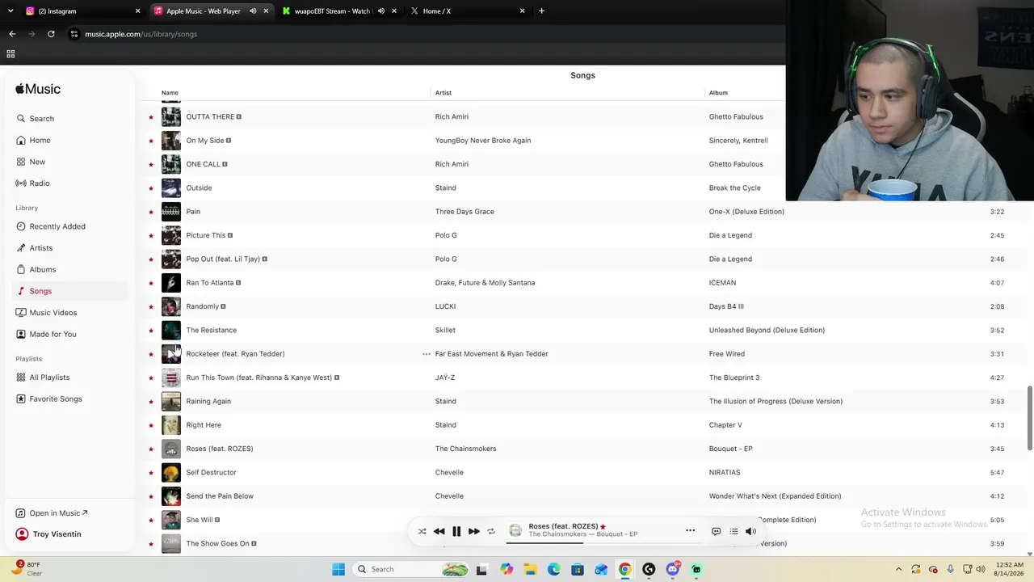Viewport: 1034px width, 582px height.
Task: Mute the Apple Music tab audio icon
Action: click(253, 11)
